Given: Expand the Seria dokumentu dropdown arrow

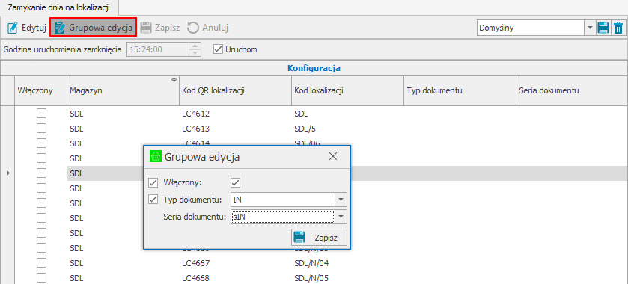Looking at the screenshot, I should (341, 217).
